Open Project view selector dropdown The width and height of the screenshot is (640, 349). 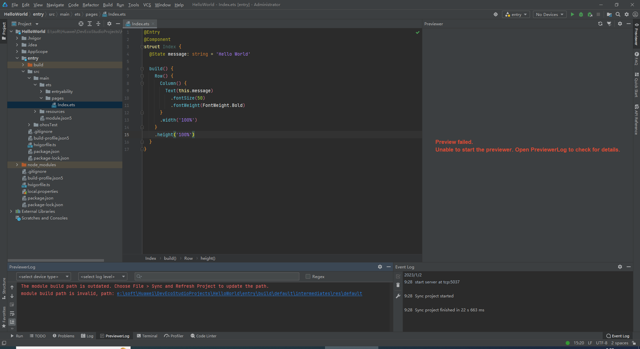(25, 24)
